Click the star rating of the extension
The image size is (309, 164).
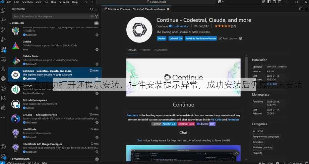pos(223,26)
